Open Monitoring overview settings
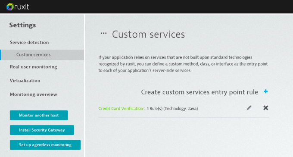This screenshot has width=293, height=157. coord(34,94)
